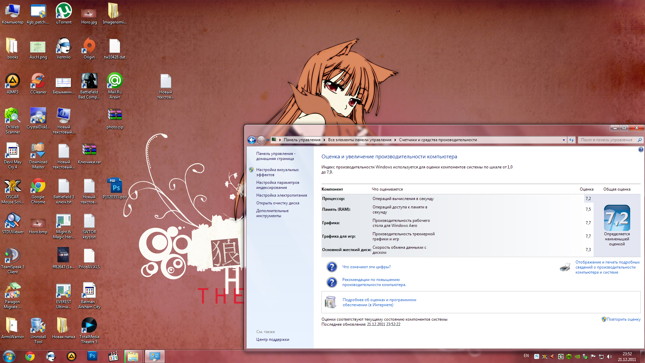Click the control panel search field
645x363 pixels.
pos(606,140)
